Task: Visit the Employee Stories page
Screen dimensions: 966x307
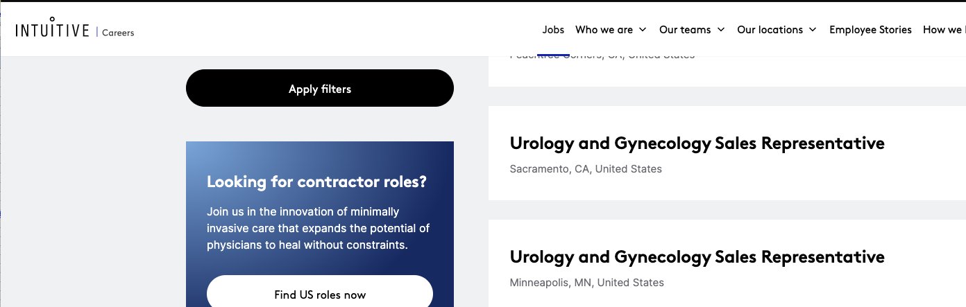Action: (870, 30)
